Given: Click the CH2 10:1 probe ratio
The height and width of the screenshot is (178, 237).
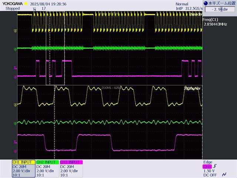Looking at the screenshot, I should pyautogui.click(x=40, y=175).
